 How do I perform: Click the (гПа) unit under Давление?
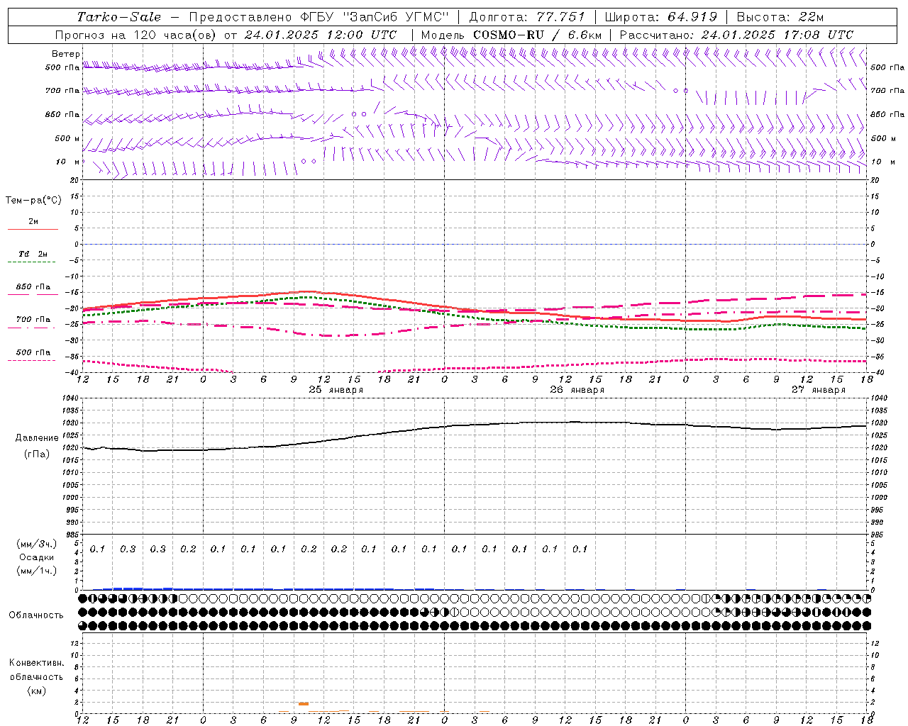tap(37, 454)
